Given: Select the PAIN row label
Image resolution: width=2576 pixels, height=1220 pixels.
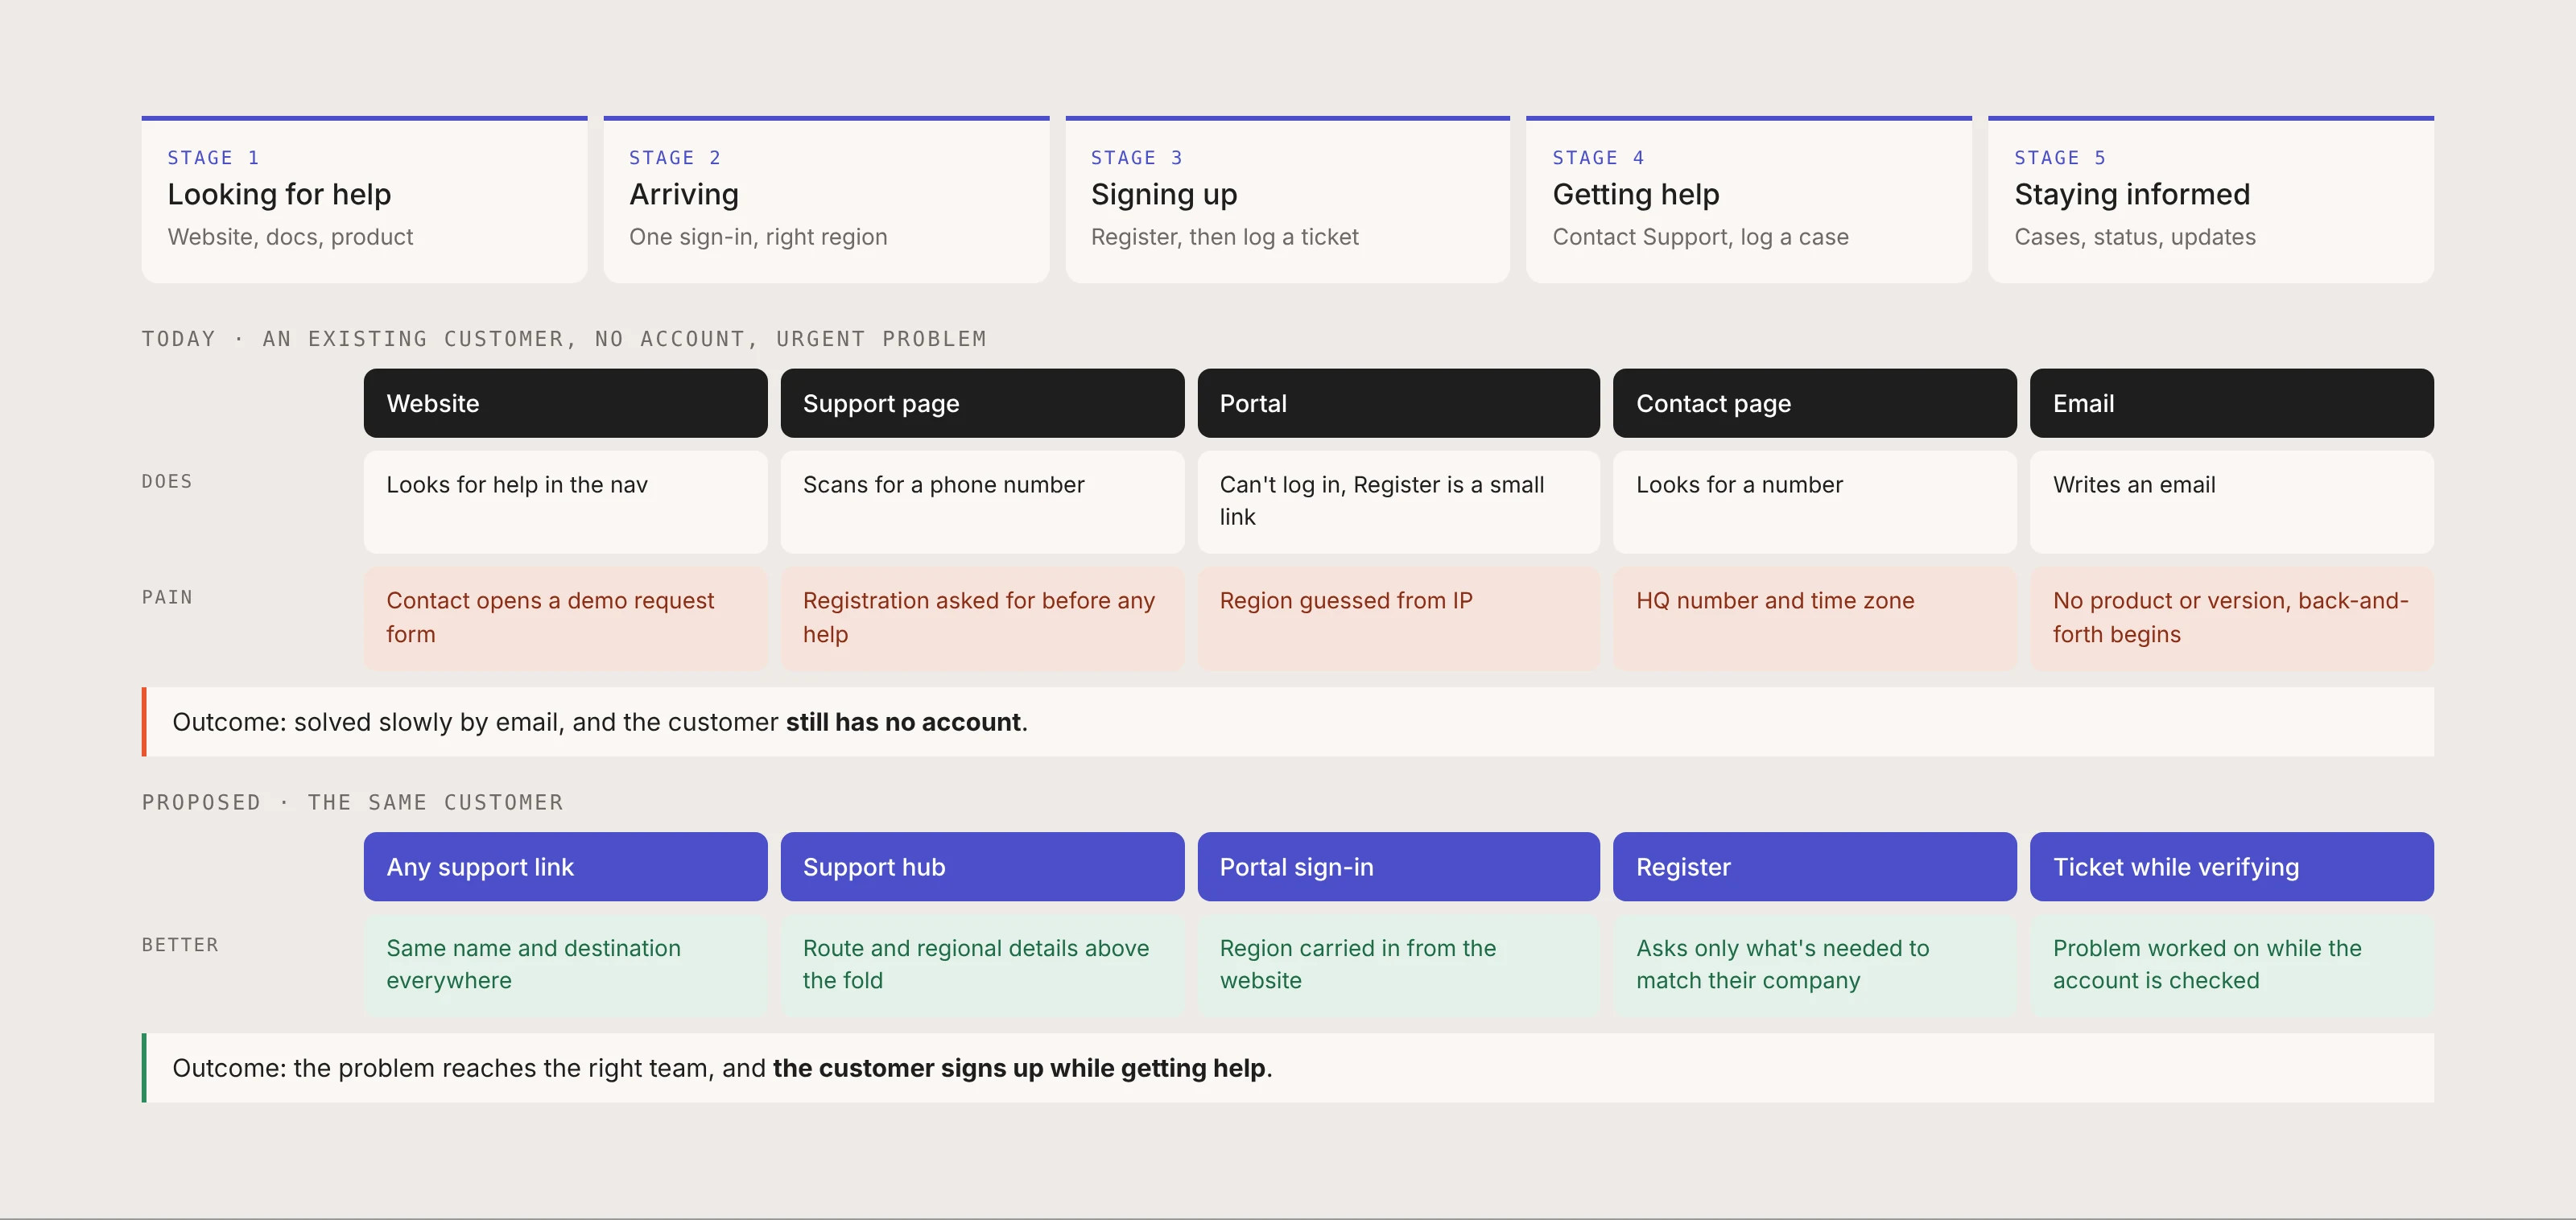Looking at the screenshot, I should (x=167, y=597).
